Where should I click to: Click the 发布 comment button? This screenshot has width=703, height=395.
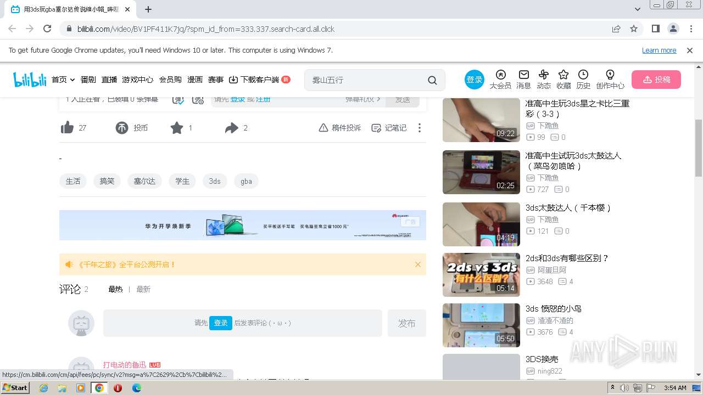407,323
